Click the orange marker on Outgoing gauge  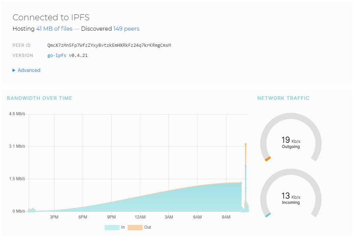click(268, 159)
